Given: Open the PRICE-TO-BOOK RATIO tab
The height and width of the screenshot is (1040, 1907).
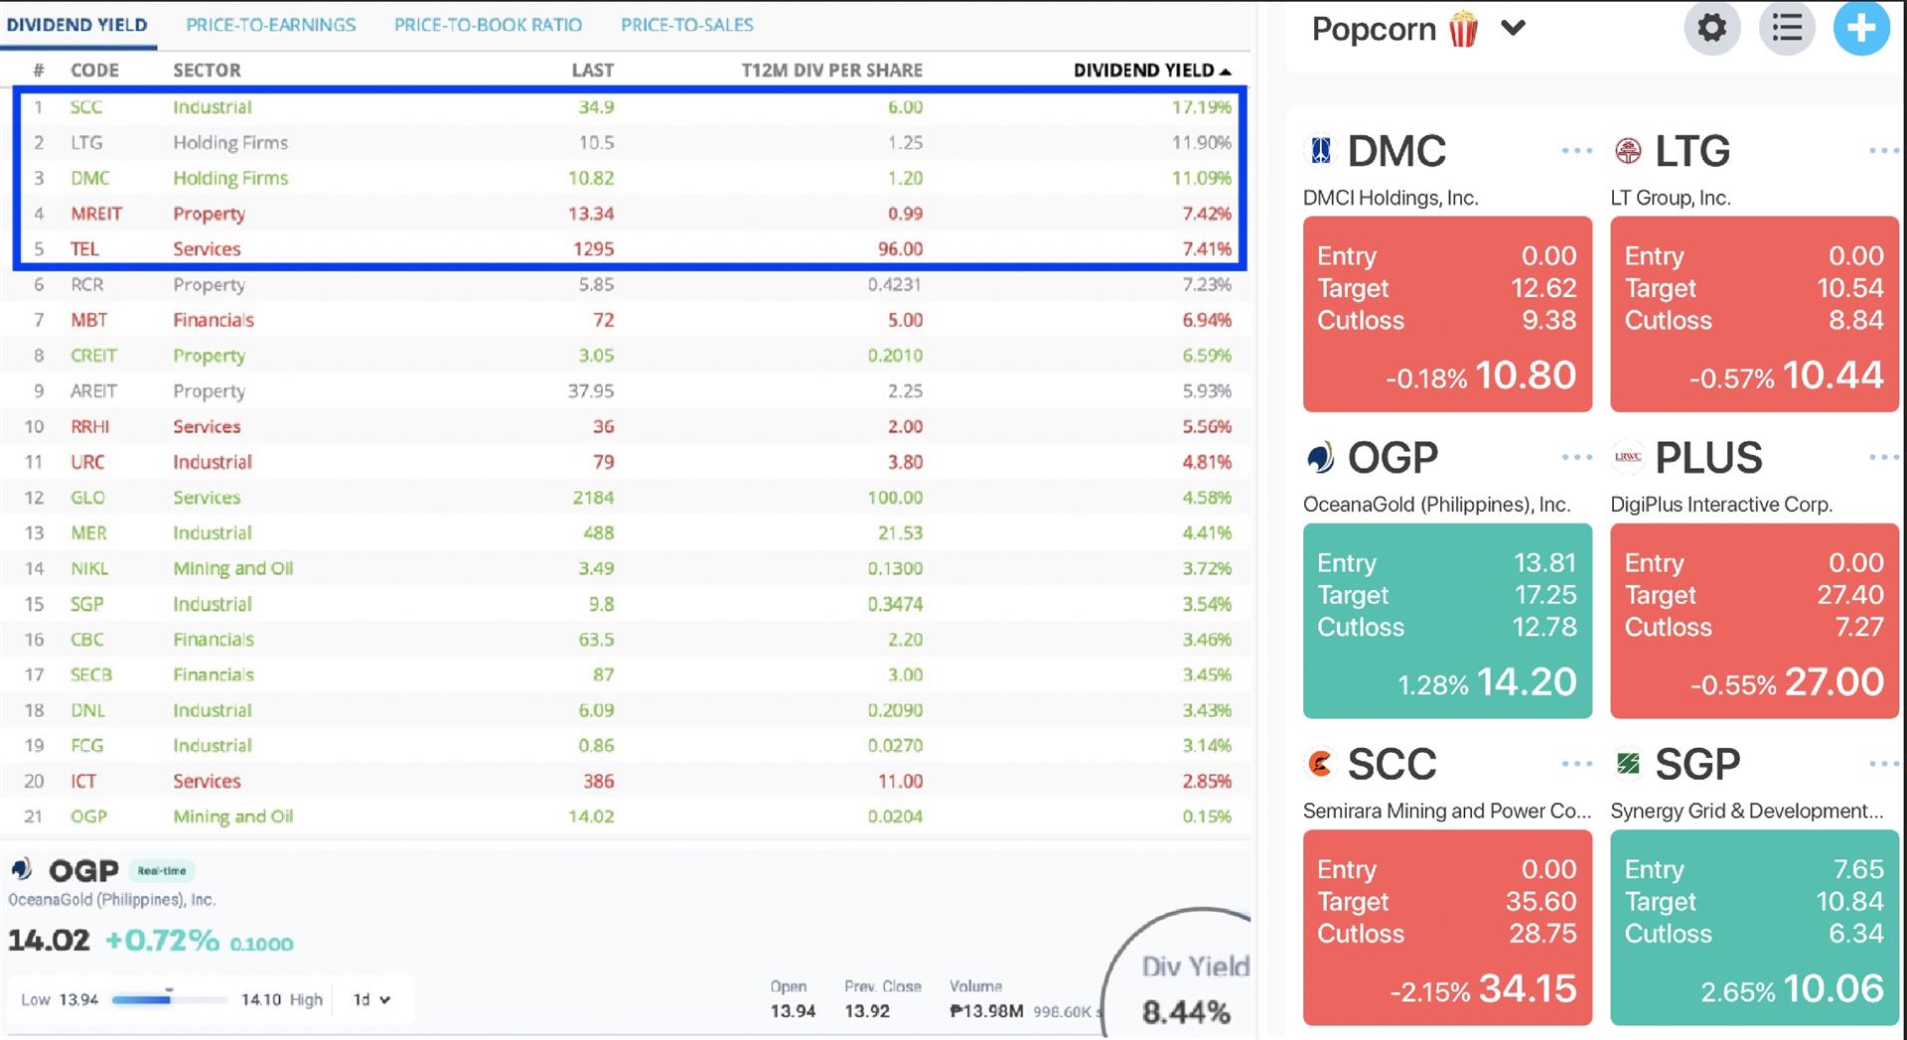Looking at the screenshot, I should [489, 25].
